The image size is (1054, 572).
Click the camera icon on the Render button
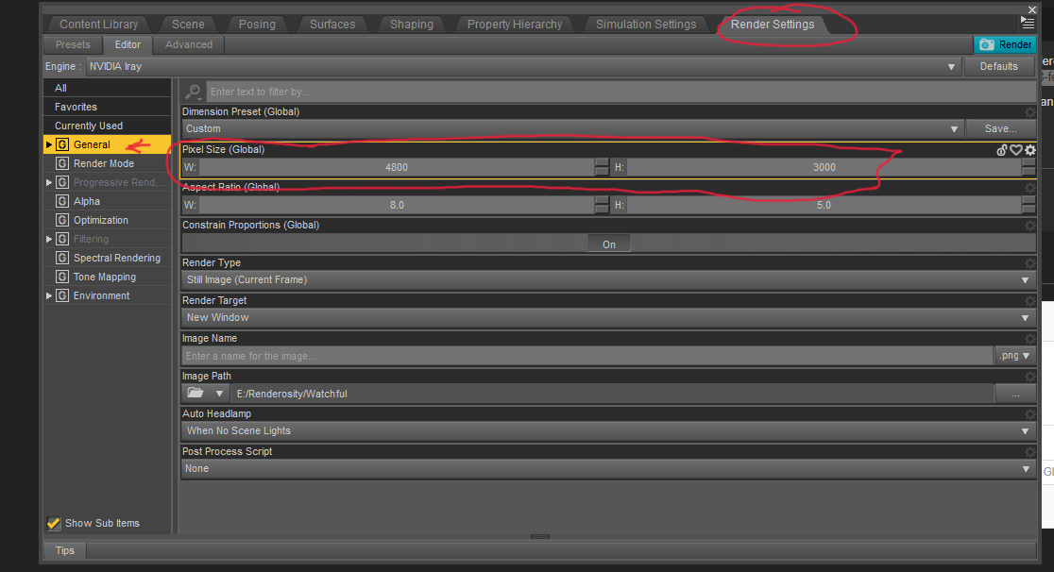coord(985,44)
